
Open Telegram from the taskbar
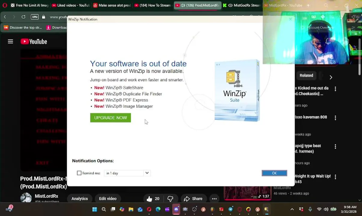coord(230,209)
